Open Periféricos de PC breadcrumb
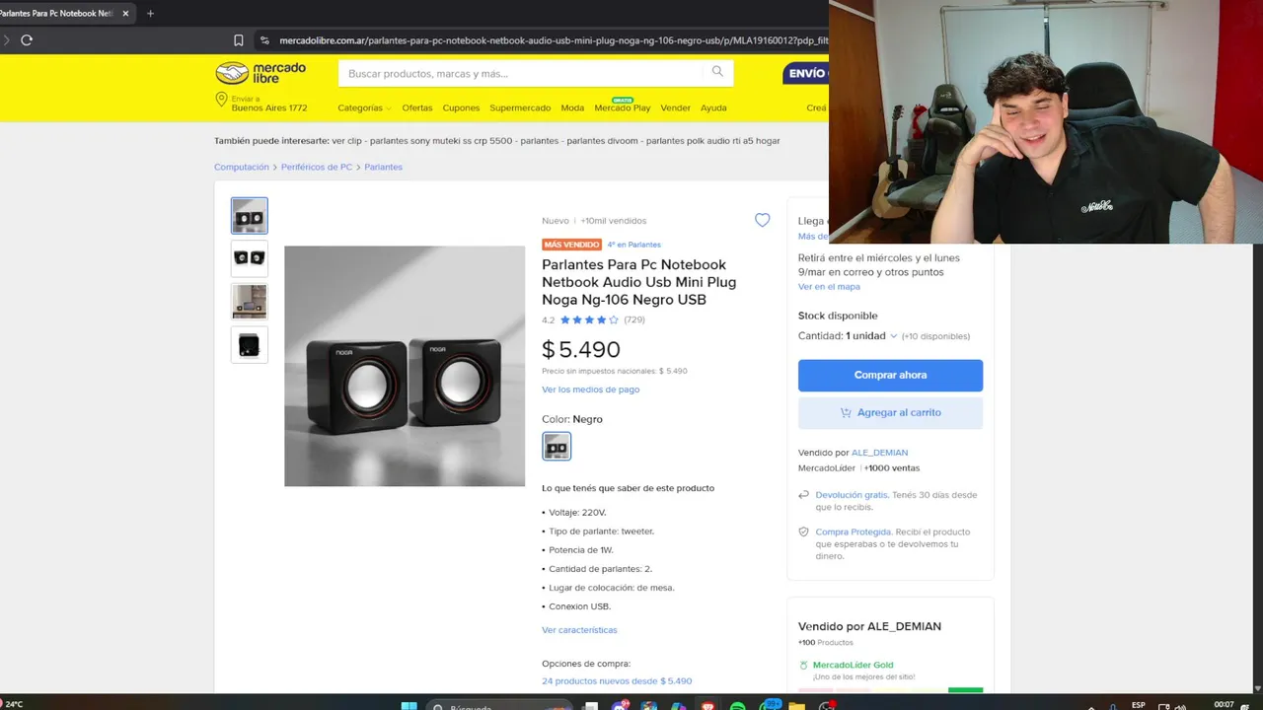This screenshot has width=1263, height=710. (317, 167)
